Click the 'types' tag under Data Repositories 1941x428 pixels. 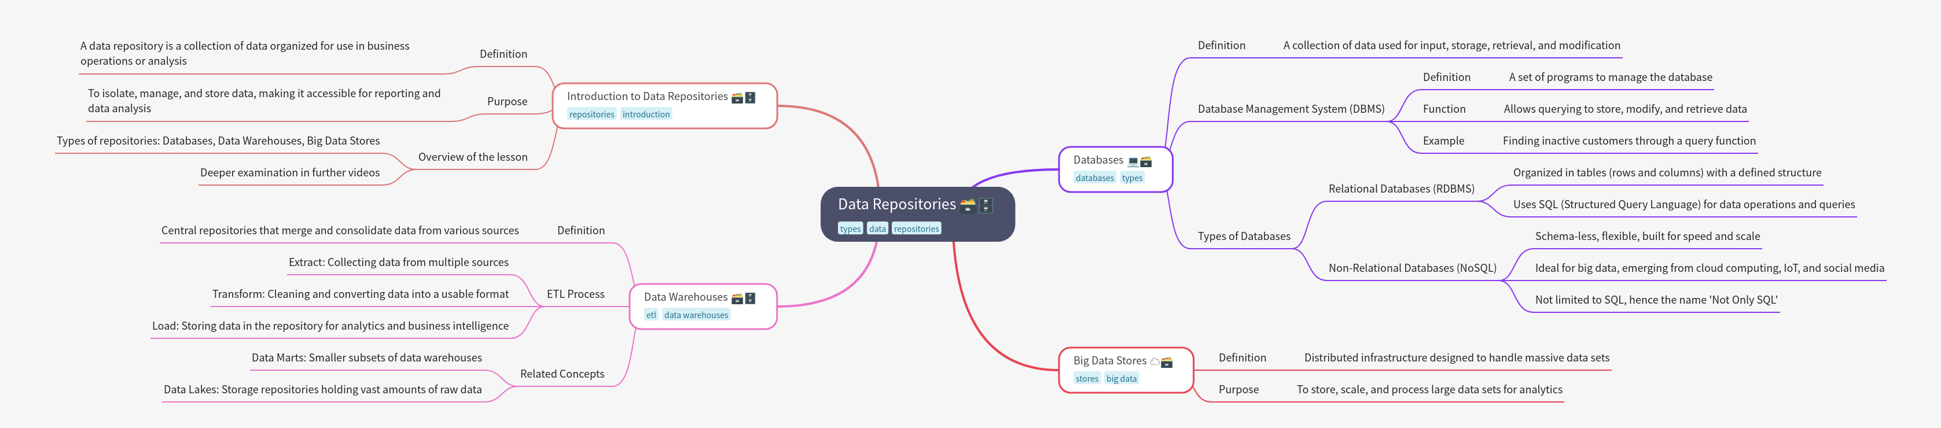850,229
